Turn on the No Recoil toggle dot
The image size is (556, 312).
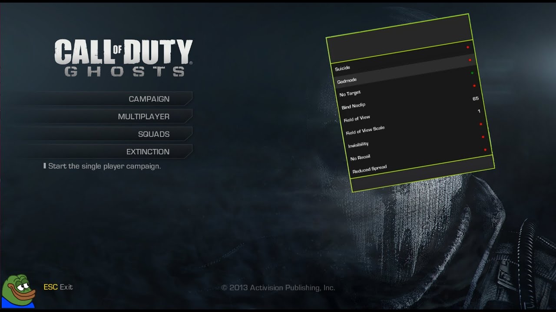pyautogui.click(x=483, y=137)
